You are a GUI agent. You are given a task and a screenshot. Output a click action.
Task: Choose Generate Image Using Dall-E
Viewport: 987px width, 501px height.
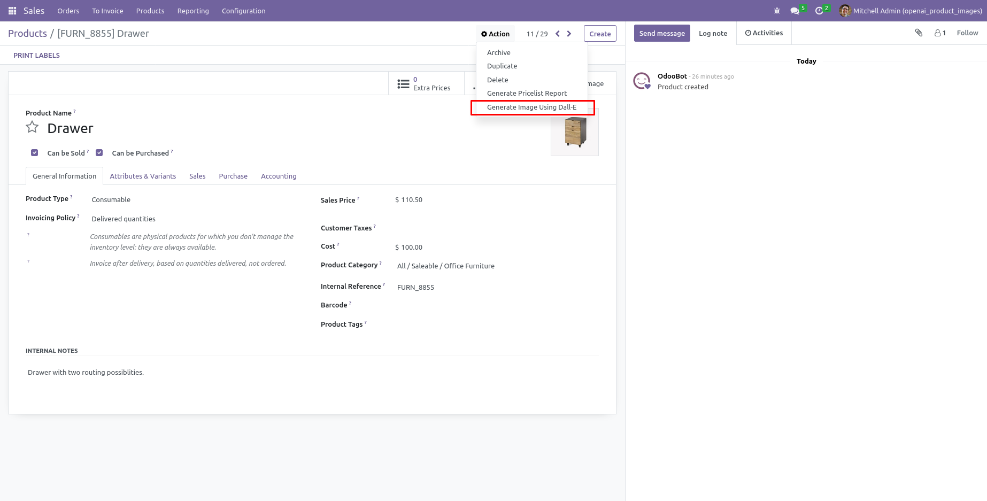pyautogui.click(x=532, y=107)
